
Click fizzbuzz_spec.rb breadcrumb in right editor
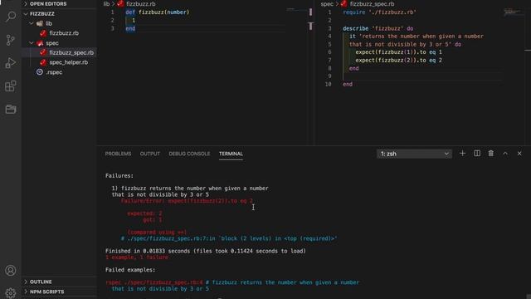372,3
